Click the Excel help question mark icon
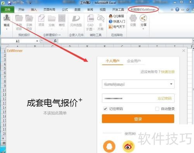Image resolution: width=194 pixels, height=153 pixels. pyautogui.click(x=177, y=9)
